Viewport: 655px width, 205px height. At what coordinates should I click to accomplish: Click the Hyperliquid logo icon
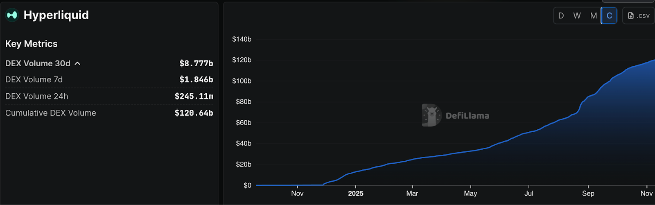click(12, 15)
